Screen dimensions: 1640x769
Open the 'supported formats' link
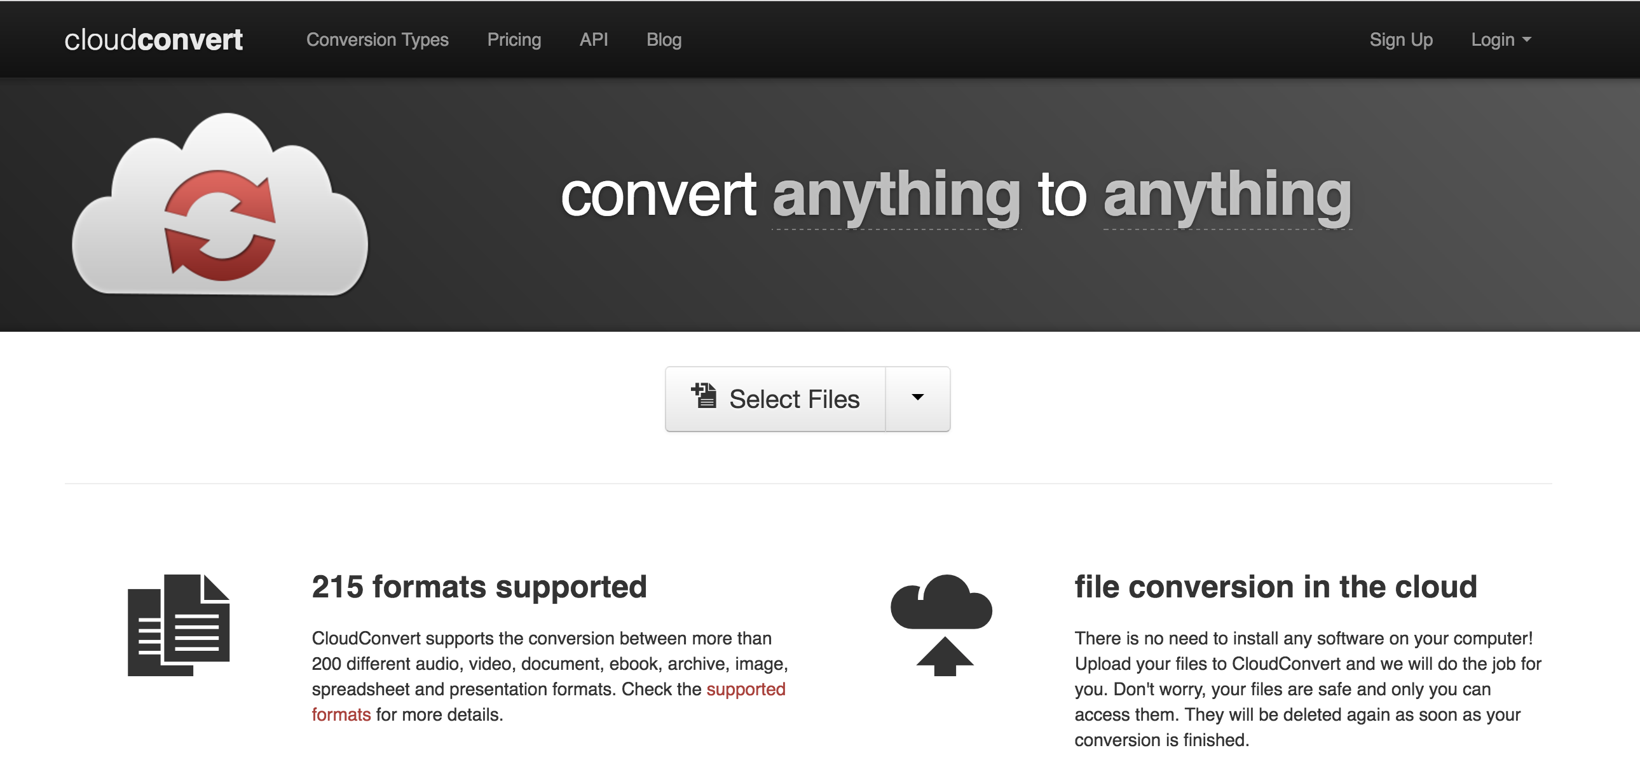point(746,690)
